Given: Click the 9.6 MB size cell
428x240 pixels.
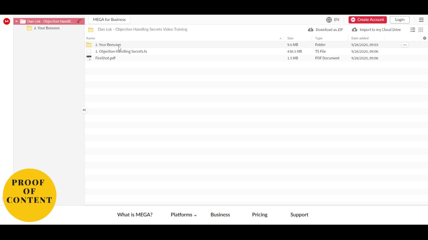Looking at the screenshot, I should 293,45.
